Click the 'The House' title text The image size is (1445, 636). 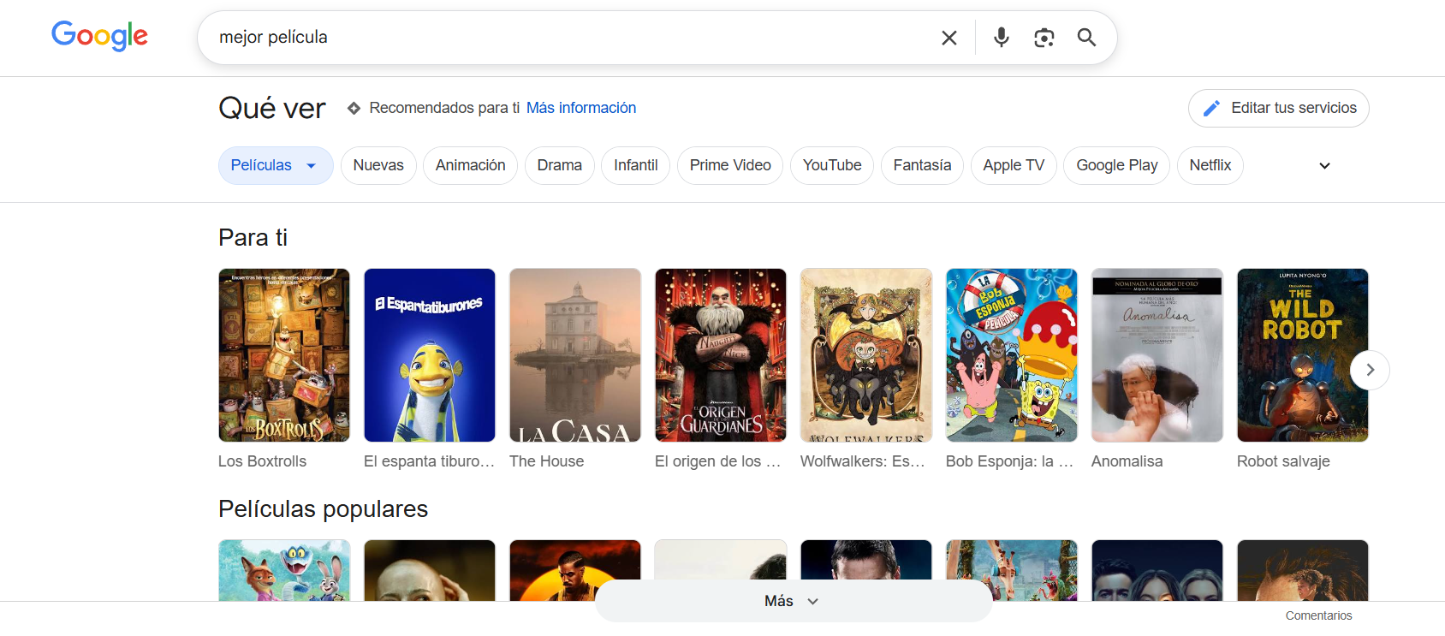tap(546, 461)
